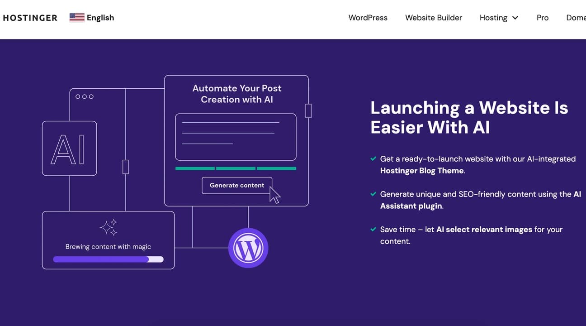
Task: Click the bold text "Hostinger Blog Theme"
Action: tap(422, 171)
